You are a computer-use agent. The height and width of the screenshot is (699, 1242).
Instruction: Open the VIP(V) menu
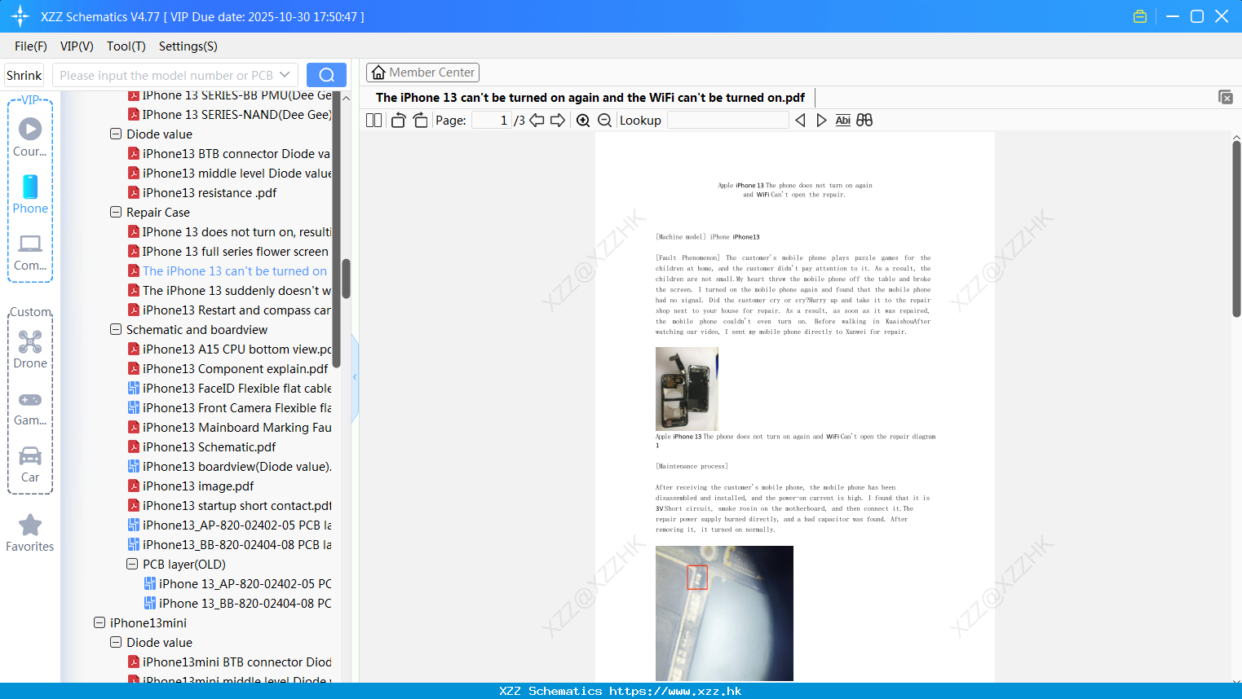(x=77, y=46)
